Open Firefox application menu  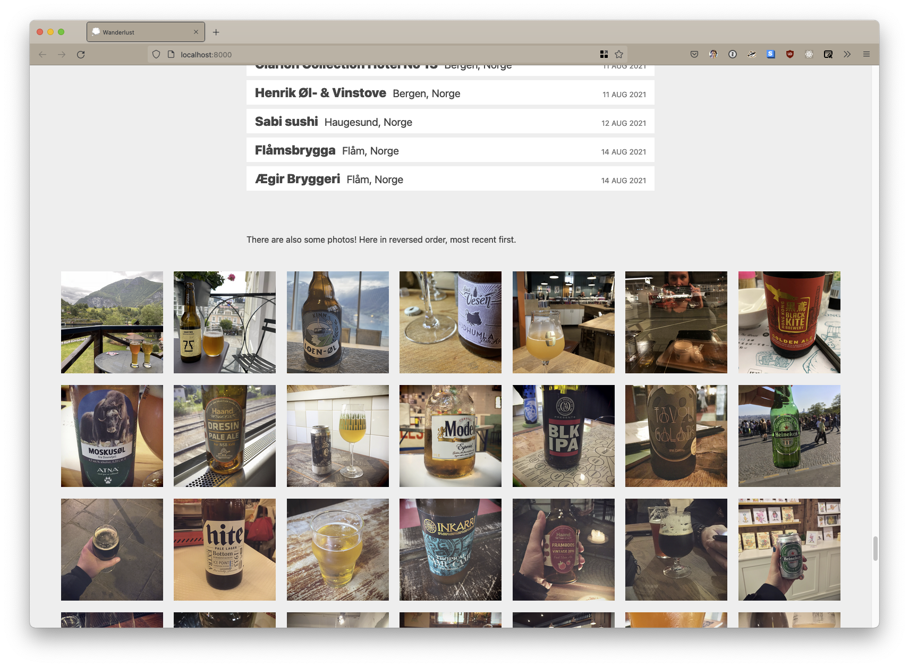click(866, 54)
